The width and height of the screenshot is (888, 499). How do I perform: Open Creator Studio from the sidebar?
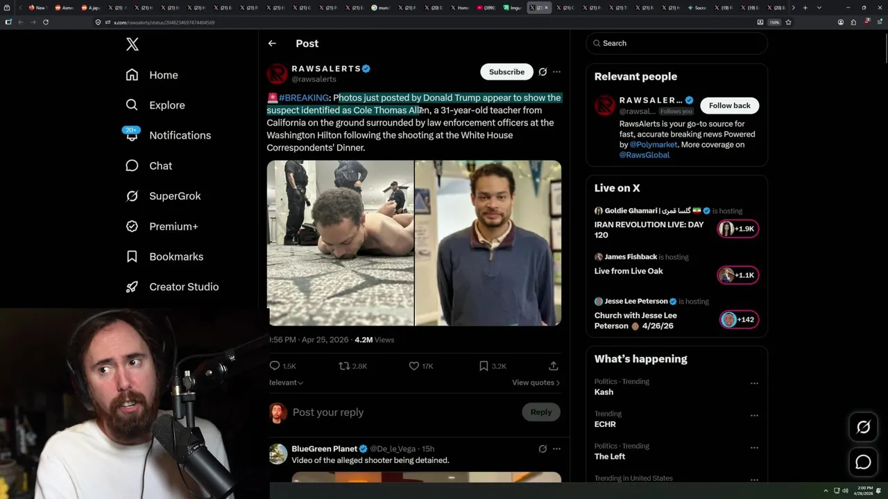[x=172, y=287]
